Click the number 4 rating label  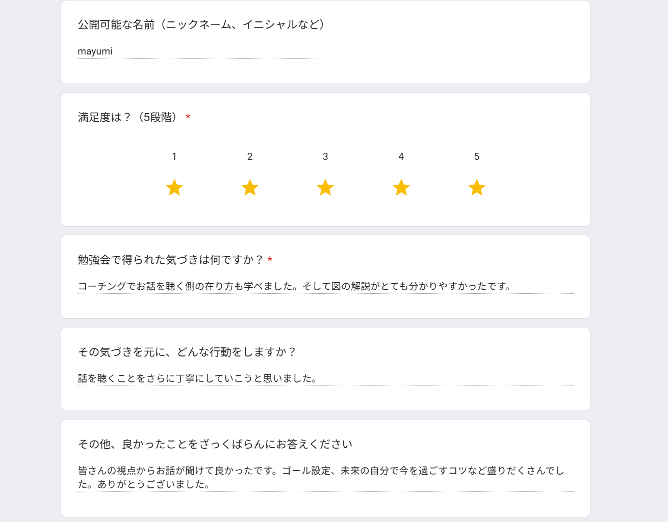click(x=401, y=157)
